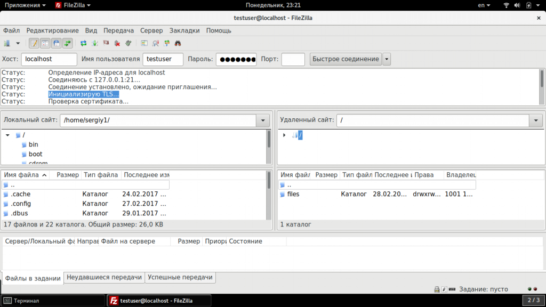Screen dimensions: 546x307
Task: Open the Site Manager icon
Action: pos(7,43)
